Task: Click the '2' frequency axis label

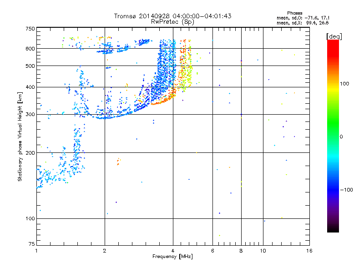Action: tap(105, 251)
